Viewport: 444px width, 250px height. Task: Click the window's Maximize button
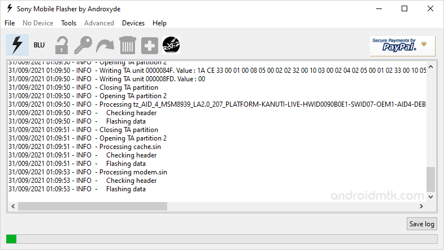(404, 8)
